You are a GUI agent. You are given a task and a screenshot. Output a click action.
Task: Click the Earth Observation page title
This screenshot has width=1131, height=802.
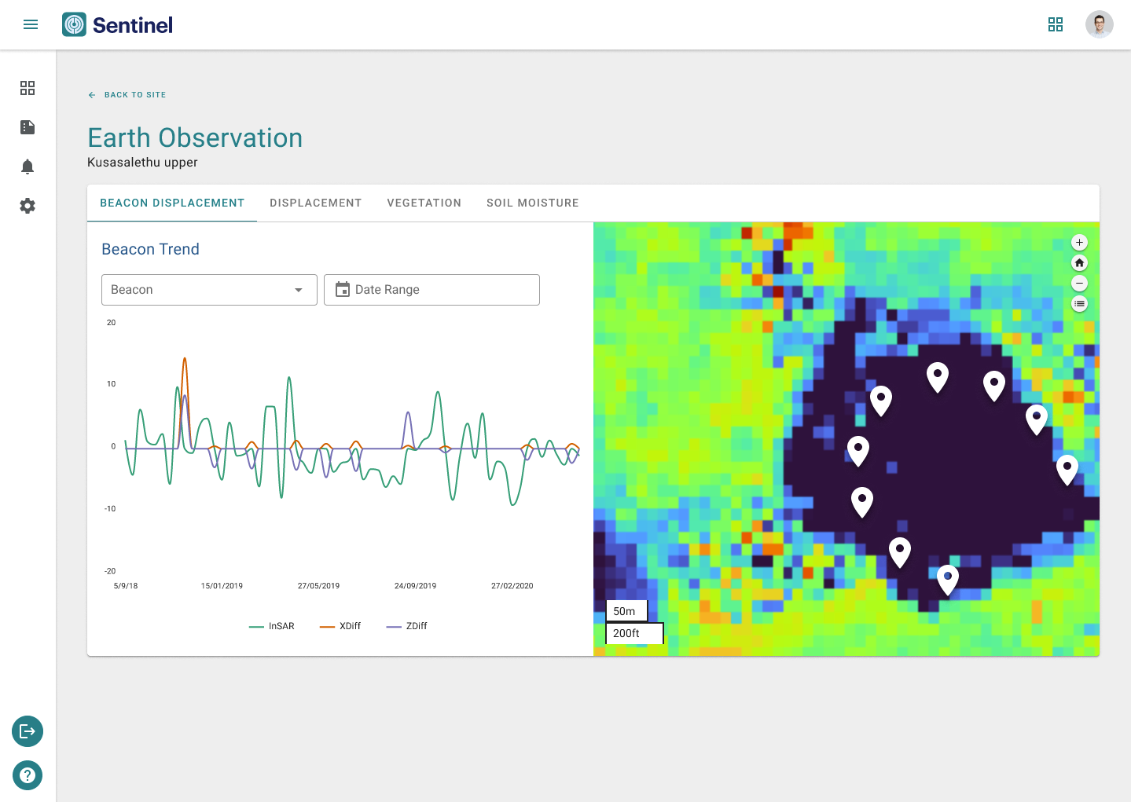pos(195,137)
